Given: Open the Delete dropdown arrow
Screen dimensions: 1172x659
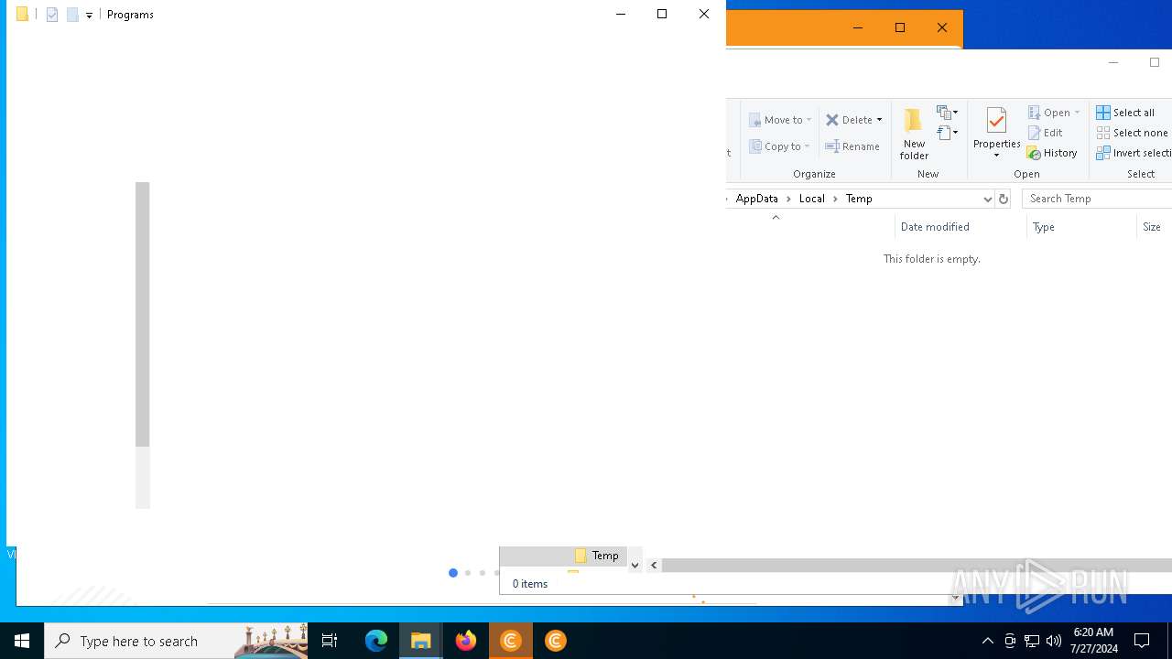Looking at the screenshot, I should (879, 120).
